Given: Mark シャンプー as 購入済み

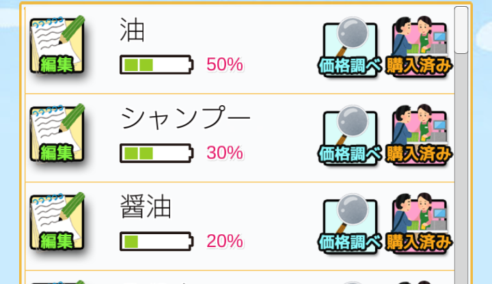Looking at the screenshot, I should coord(419,135).
